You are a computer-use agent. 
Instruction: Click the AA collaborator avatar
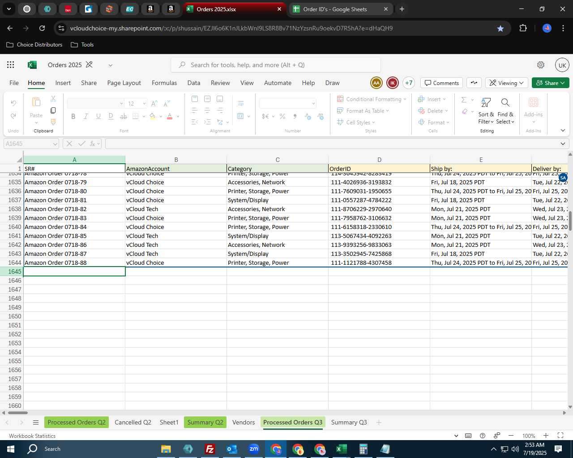click(x=376, y=83)
